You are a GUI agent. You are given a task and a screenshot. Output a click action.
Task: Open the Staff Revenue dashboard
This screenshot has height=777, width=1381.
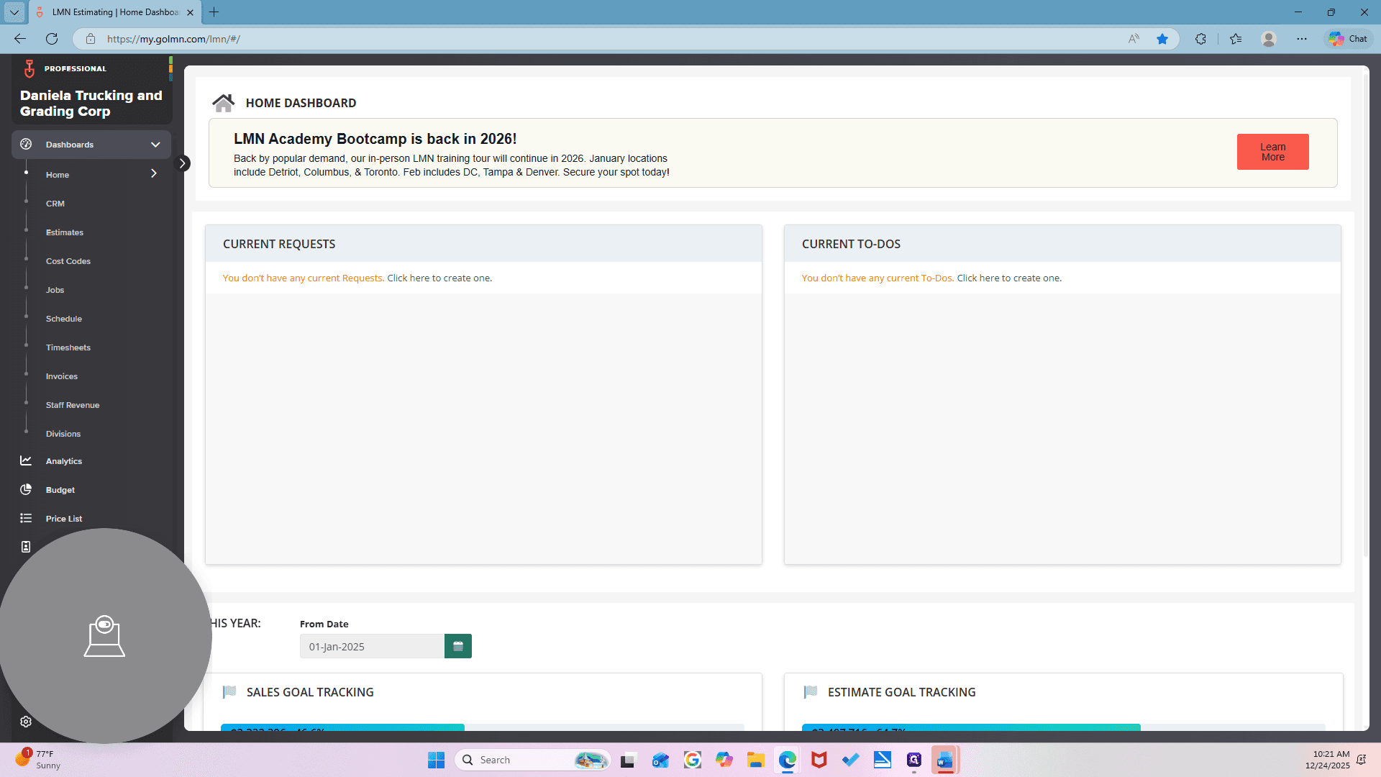73,405
